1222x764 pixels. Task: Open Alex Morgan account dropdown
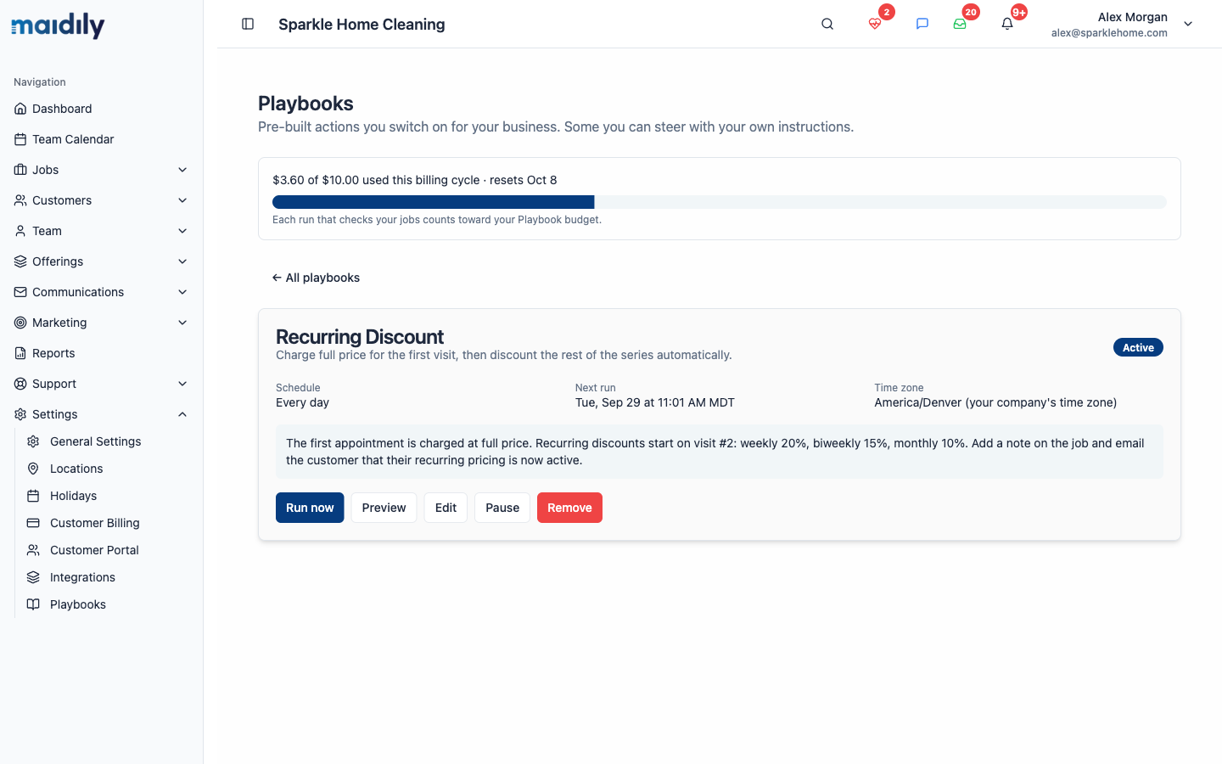1122,24
